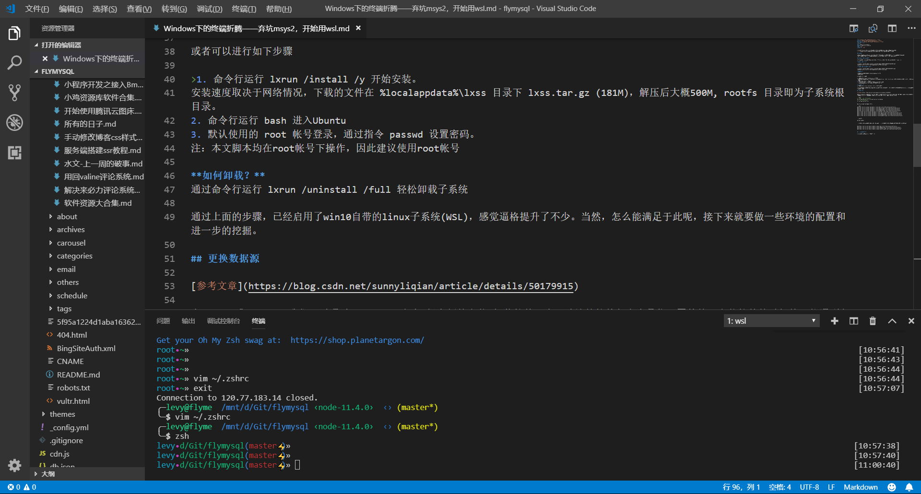Expand the archives folder
The height and width of the screenshot is (494, 921).
click(x=71, y=230)
